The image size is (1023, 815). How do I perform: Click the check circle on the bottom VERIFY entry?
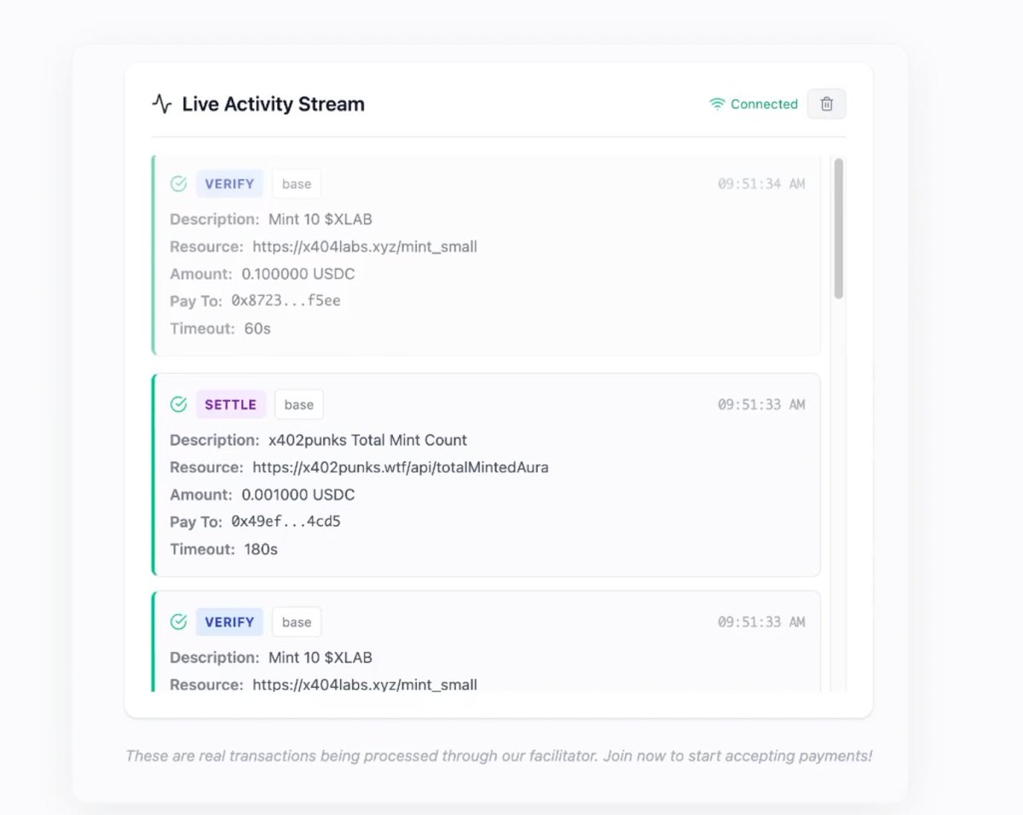click(179, 621)
